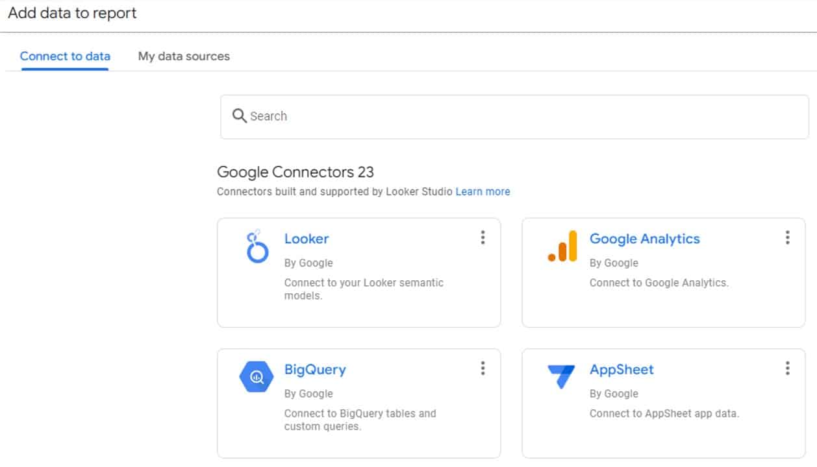Click "Connect to your Looker semantic models." description
The image size is (817, 467).
click(364, 289)
